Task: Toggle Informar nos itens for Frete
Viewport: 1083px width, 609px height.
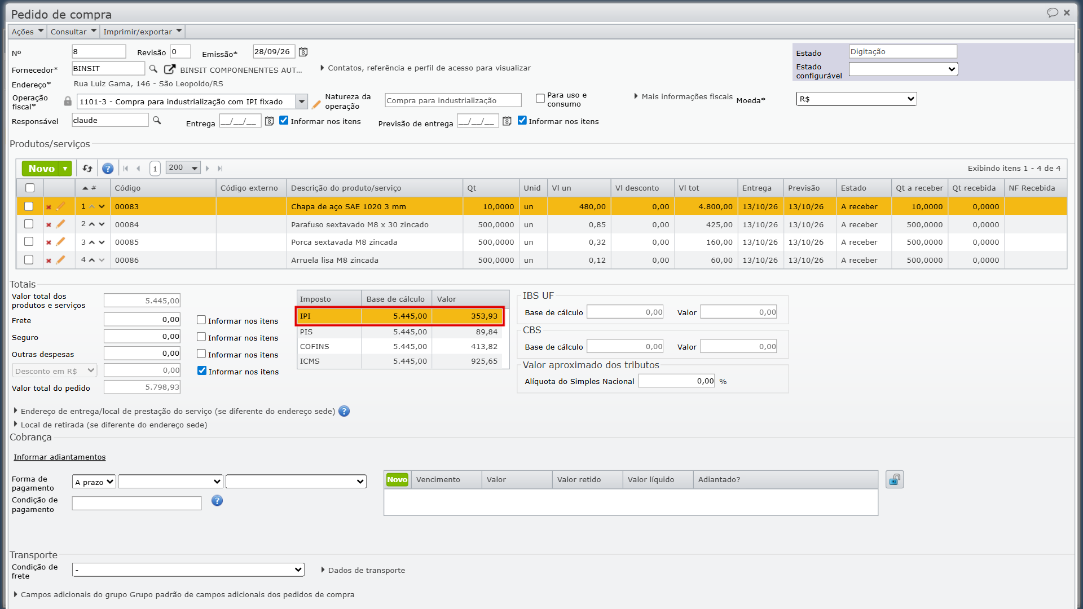Action: coord(201,320)
